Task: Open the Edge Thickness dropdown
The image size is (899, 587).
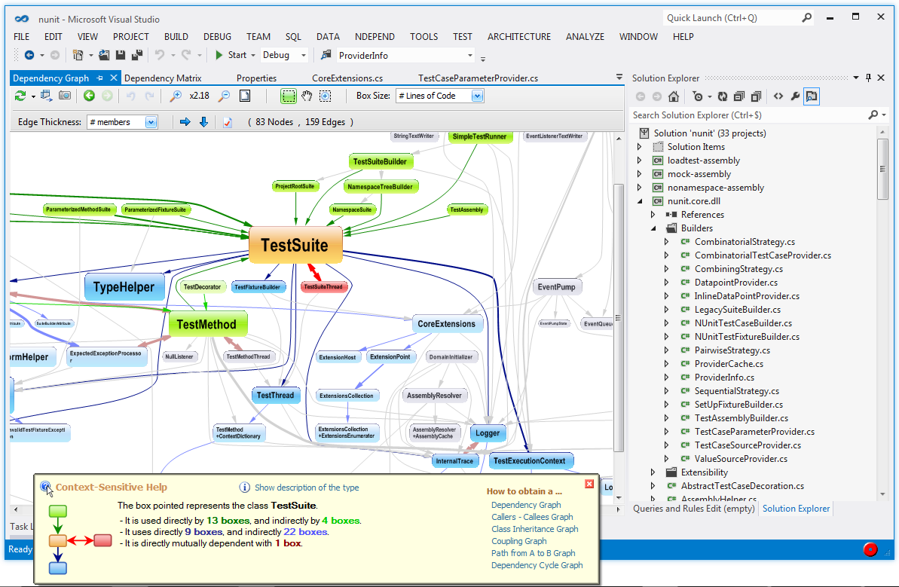Action: (151, 122)
